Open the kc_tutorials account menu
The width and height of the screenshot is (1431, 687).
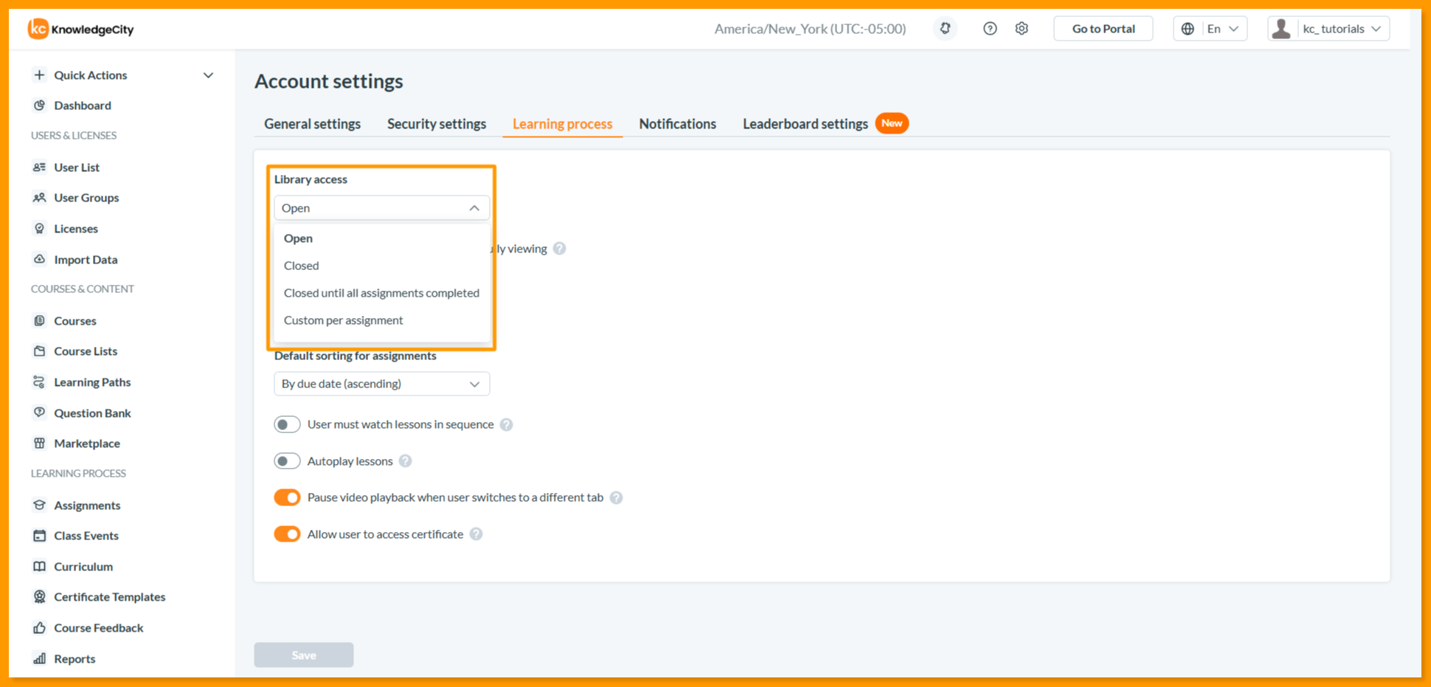click(x=1328, y=29)
